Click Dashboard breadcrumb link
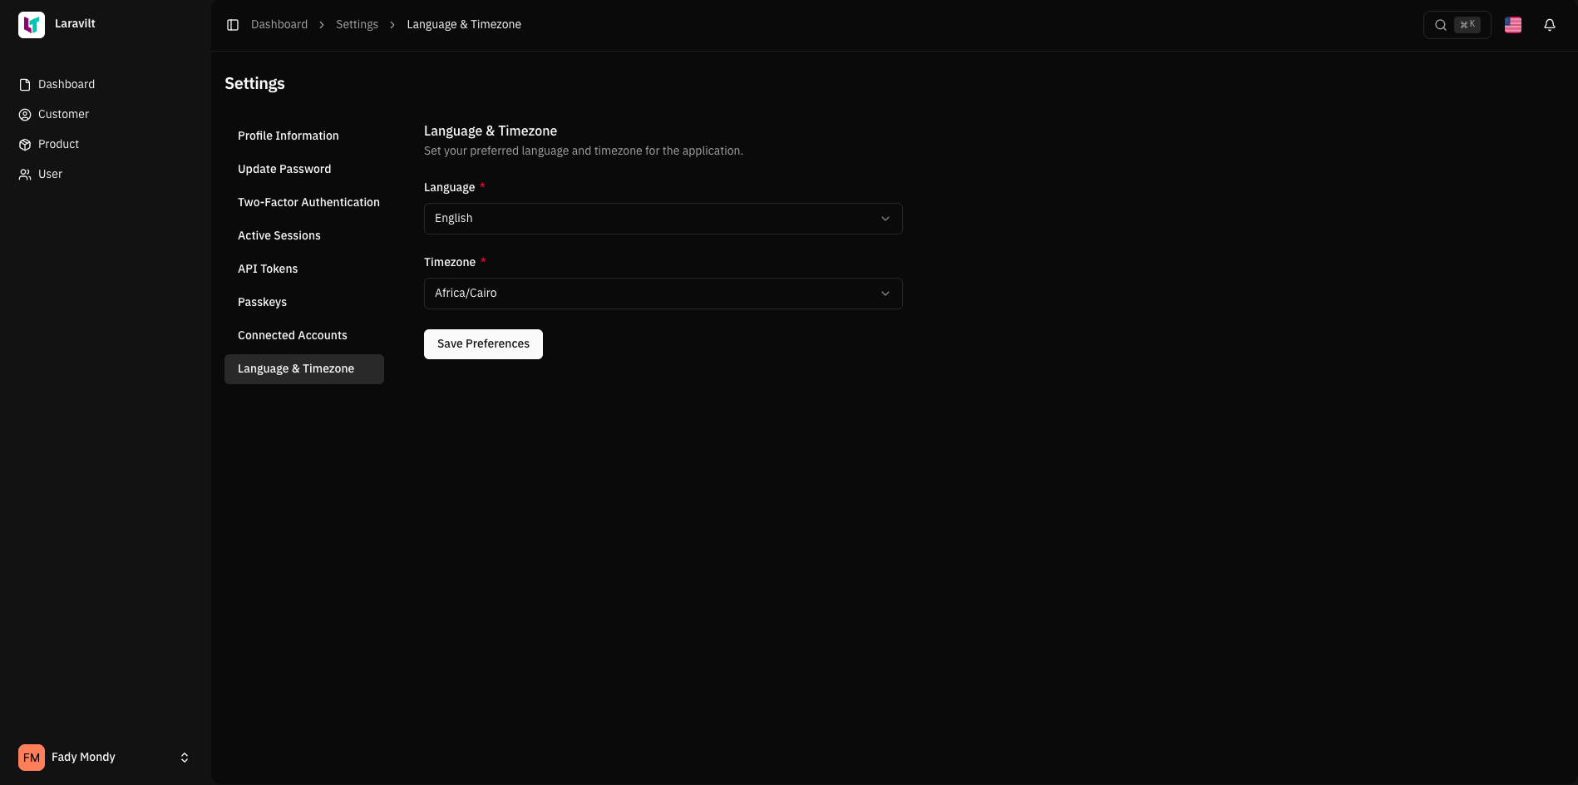 point(279,25)
